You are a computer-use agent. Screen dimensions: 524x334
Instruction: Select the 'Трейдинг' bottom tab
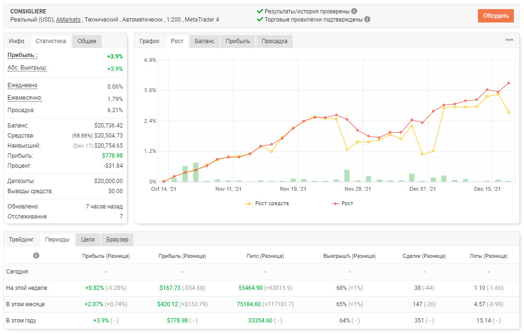point(22,240)
